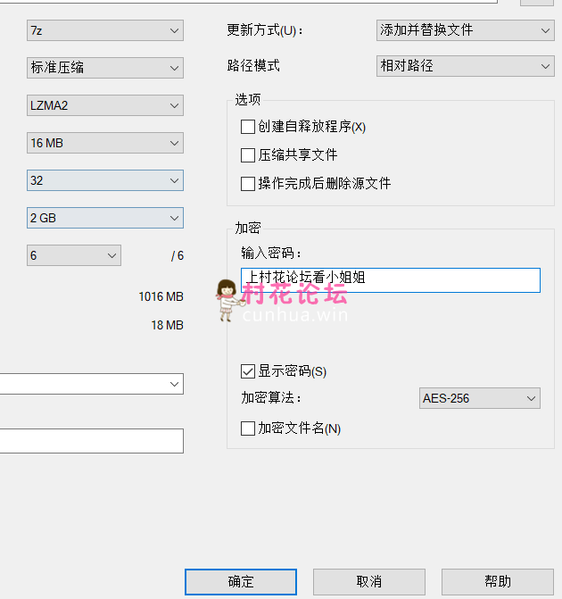Expand the 标准压缩 compression level dropdown

[104, 68]
